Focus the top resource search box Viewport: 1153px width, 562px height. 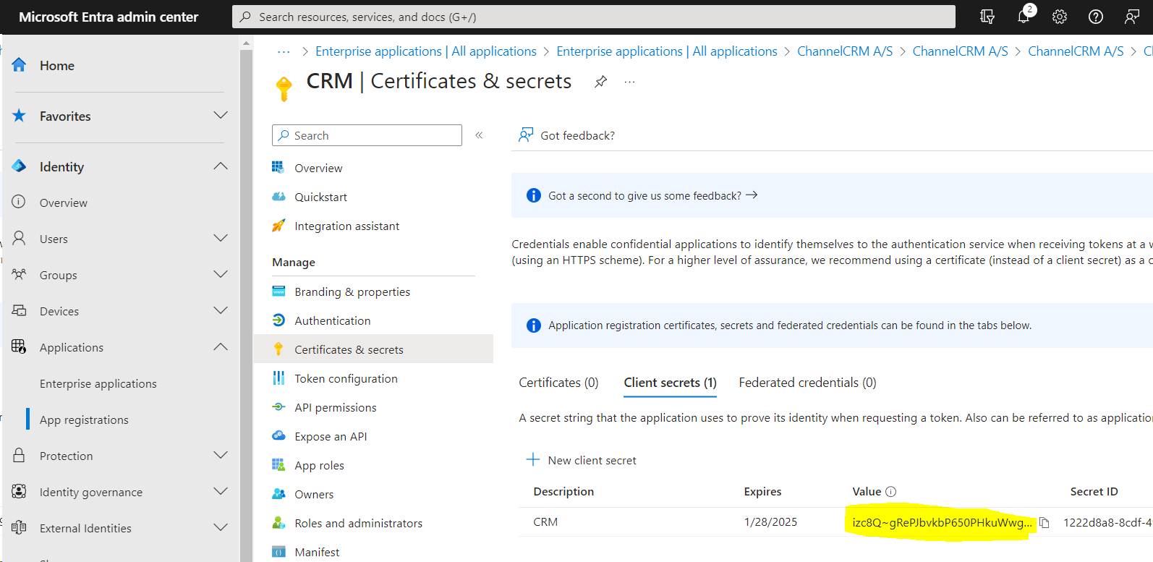(594, 17)
